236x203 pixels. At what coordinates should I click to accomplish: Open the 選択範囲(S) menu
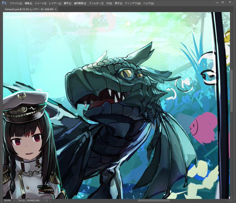[x=80, y=3]
